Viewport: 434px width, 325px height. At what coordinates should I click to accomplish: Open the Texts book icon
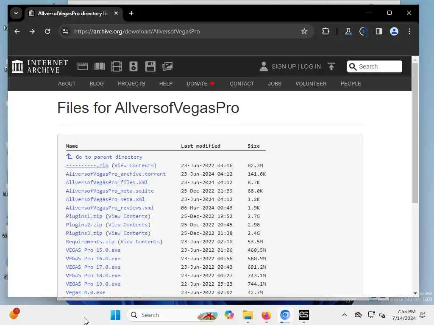(100, 66)
